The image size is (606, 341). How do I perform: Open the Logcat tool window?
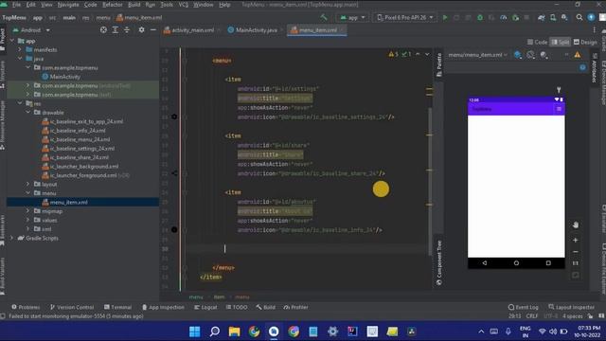coord(205,307)
